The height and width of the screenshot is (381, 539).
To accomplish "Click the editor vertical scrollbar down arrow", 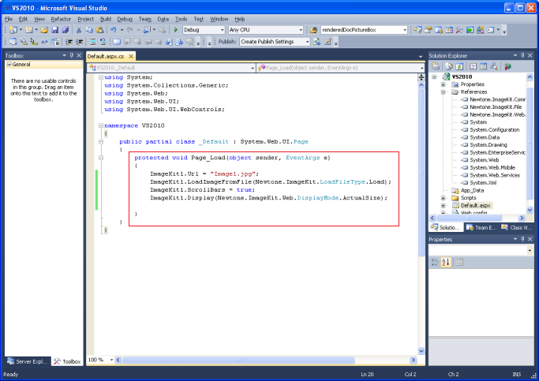I will click(421, 351).
